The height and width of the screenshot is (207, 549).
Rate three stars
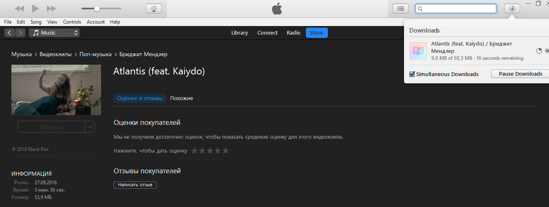(210, 151)
